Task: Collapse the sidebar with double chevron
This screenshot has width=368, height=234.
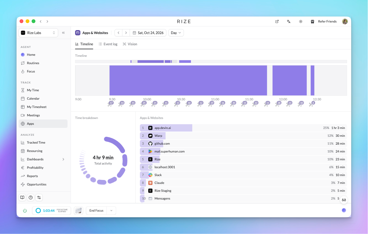Action: pos(63,33)
